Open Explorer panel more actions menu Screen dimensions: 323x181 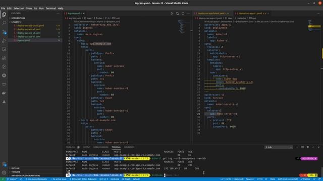(x=58, y=14)
